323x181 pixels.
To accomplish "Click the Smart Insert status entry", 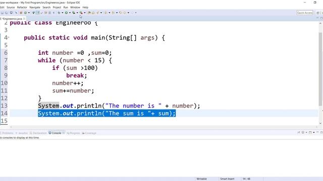I will click(x=227, y=179).
